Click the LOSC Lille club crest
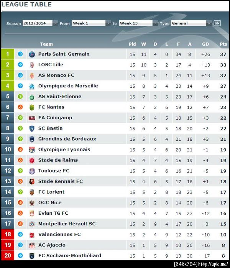 point(32,65)
